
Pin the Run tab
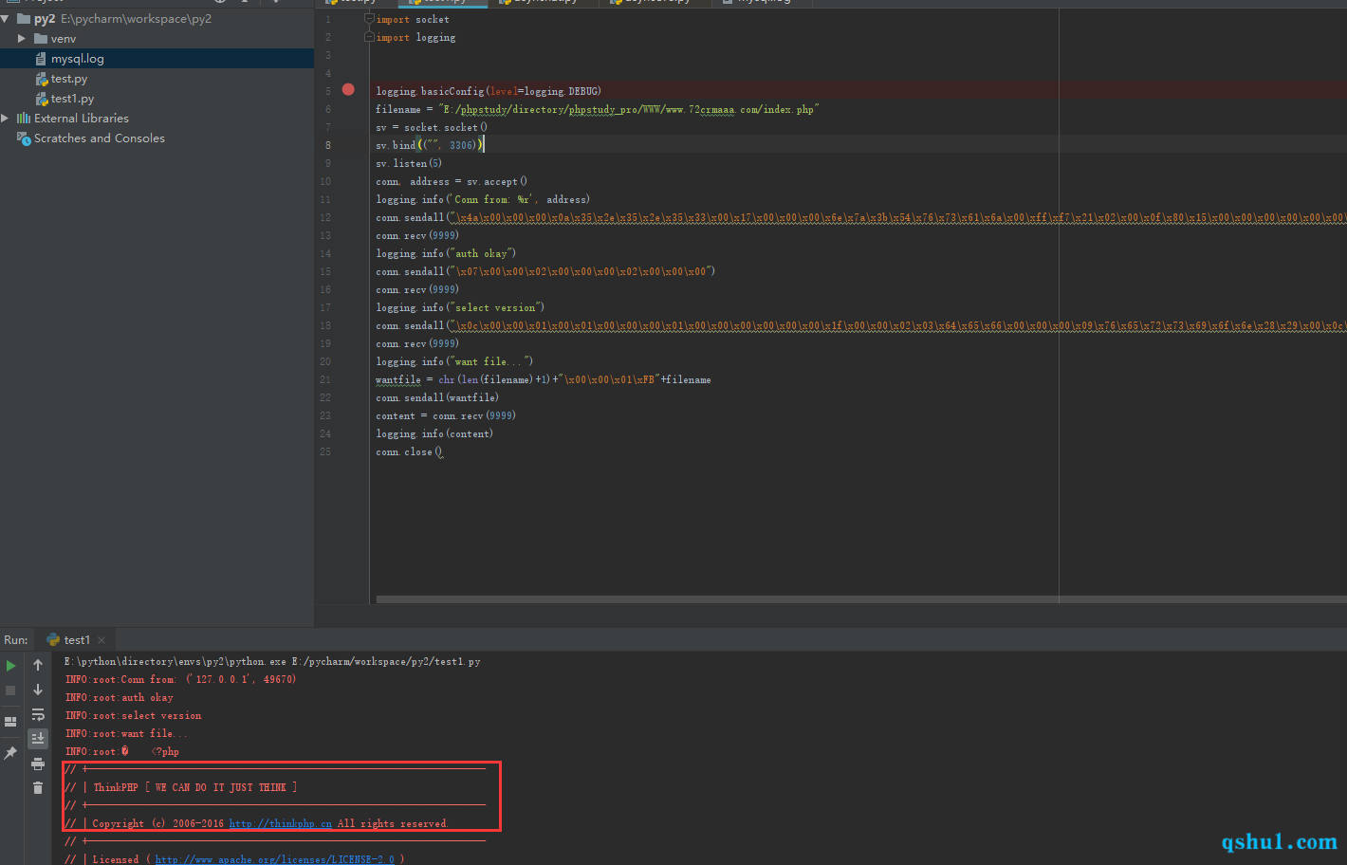coord(10,753)
